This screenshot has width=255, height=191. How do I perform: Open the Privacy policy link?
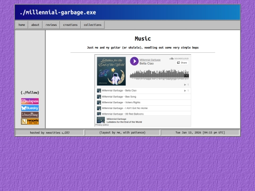point(102,125)
